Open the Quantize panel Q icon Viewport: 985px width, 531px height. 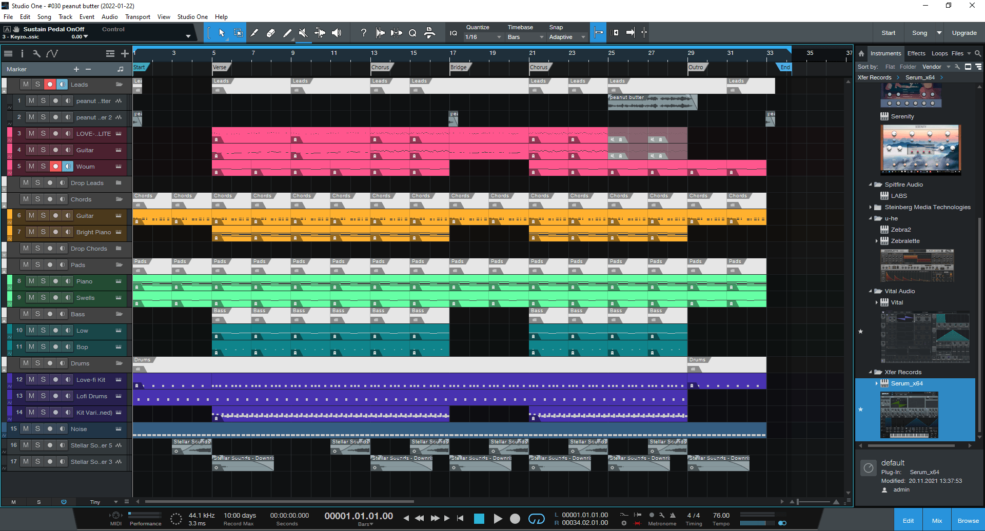click(412, 33)
